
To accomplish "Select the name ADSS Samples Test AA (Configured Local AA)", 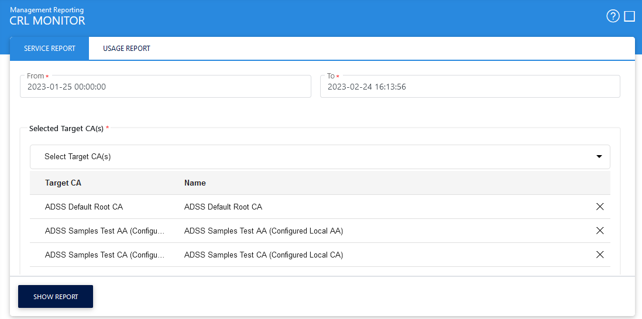I will 263,231.
